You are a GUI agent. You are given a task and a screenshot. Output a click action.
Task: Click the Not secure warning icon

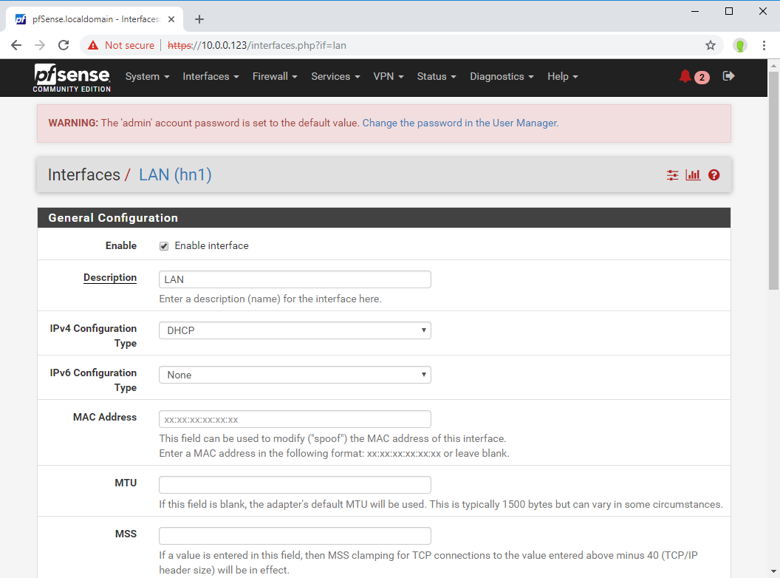point(93,45)
